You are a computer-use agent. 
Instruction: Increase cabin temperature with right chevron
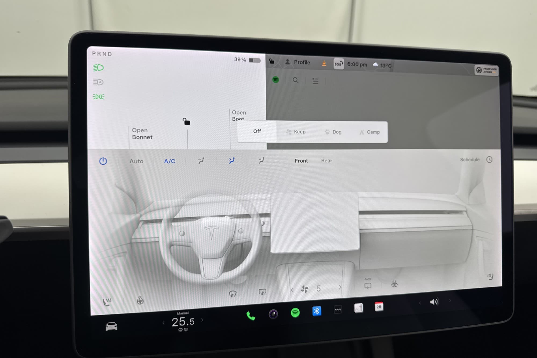202,320
